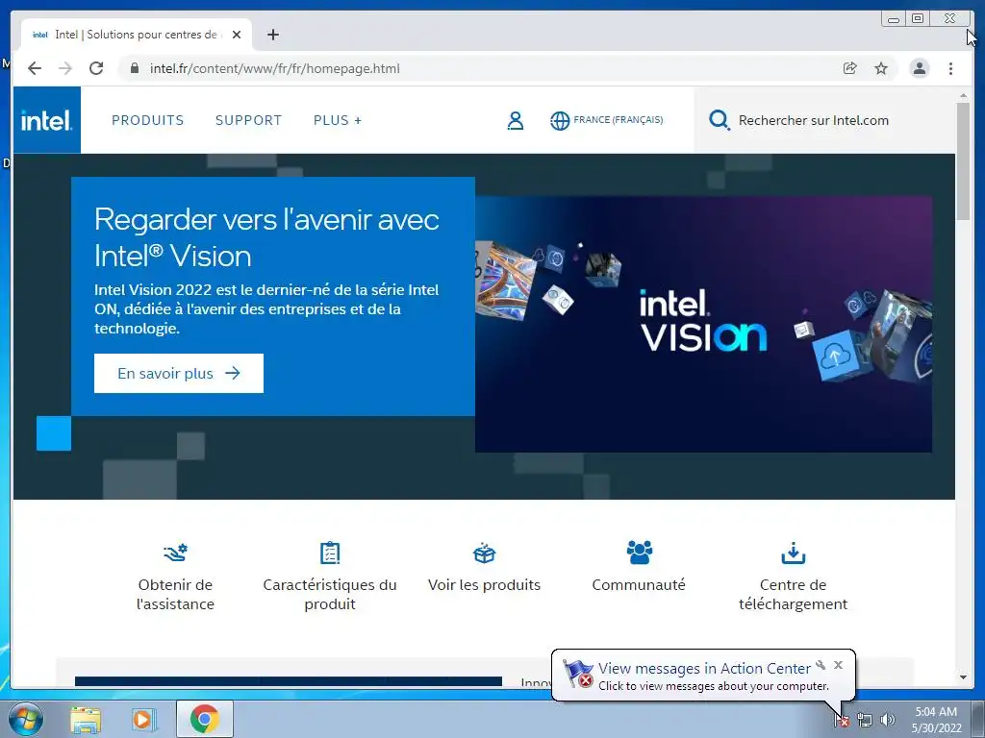Image resolution: width=985 pixels, height=738 pixels.
Task: Launch Windows Media Player from the taskbar
Action: click(x=144, y=719)
